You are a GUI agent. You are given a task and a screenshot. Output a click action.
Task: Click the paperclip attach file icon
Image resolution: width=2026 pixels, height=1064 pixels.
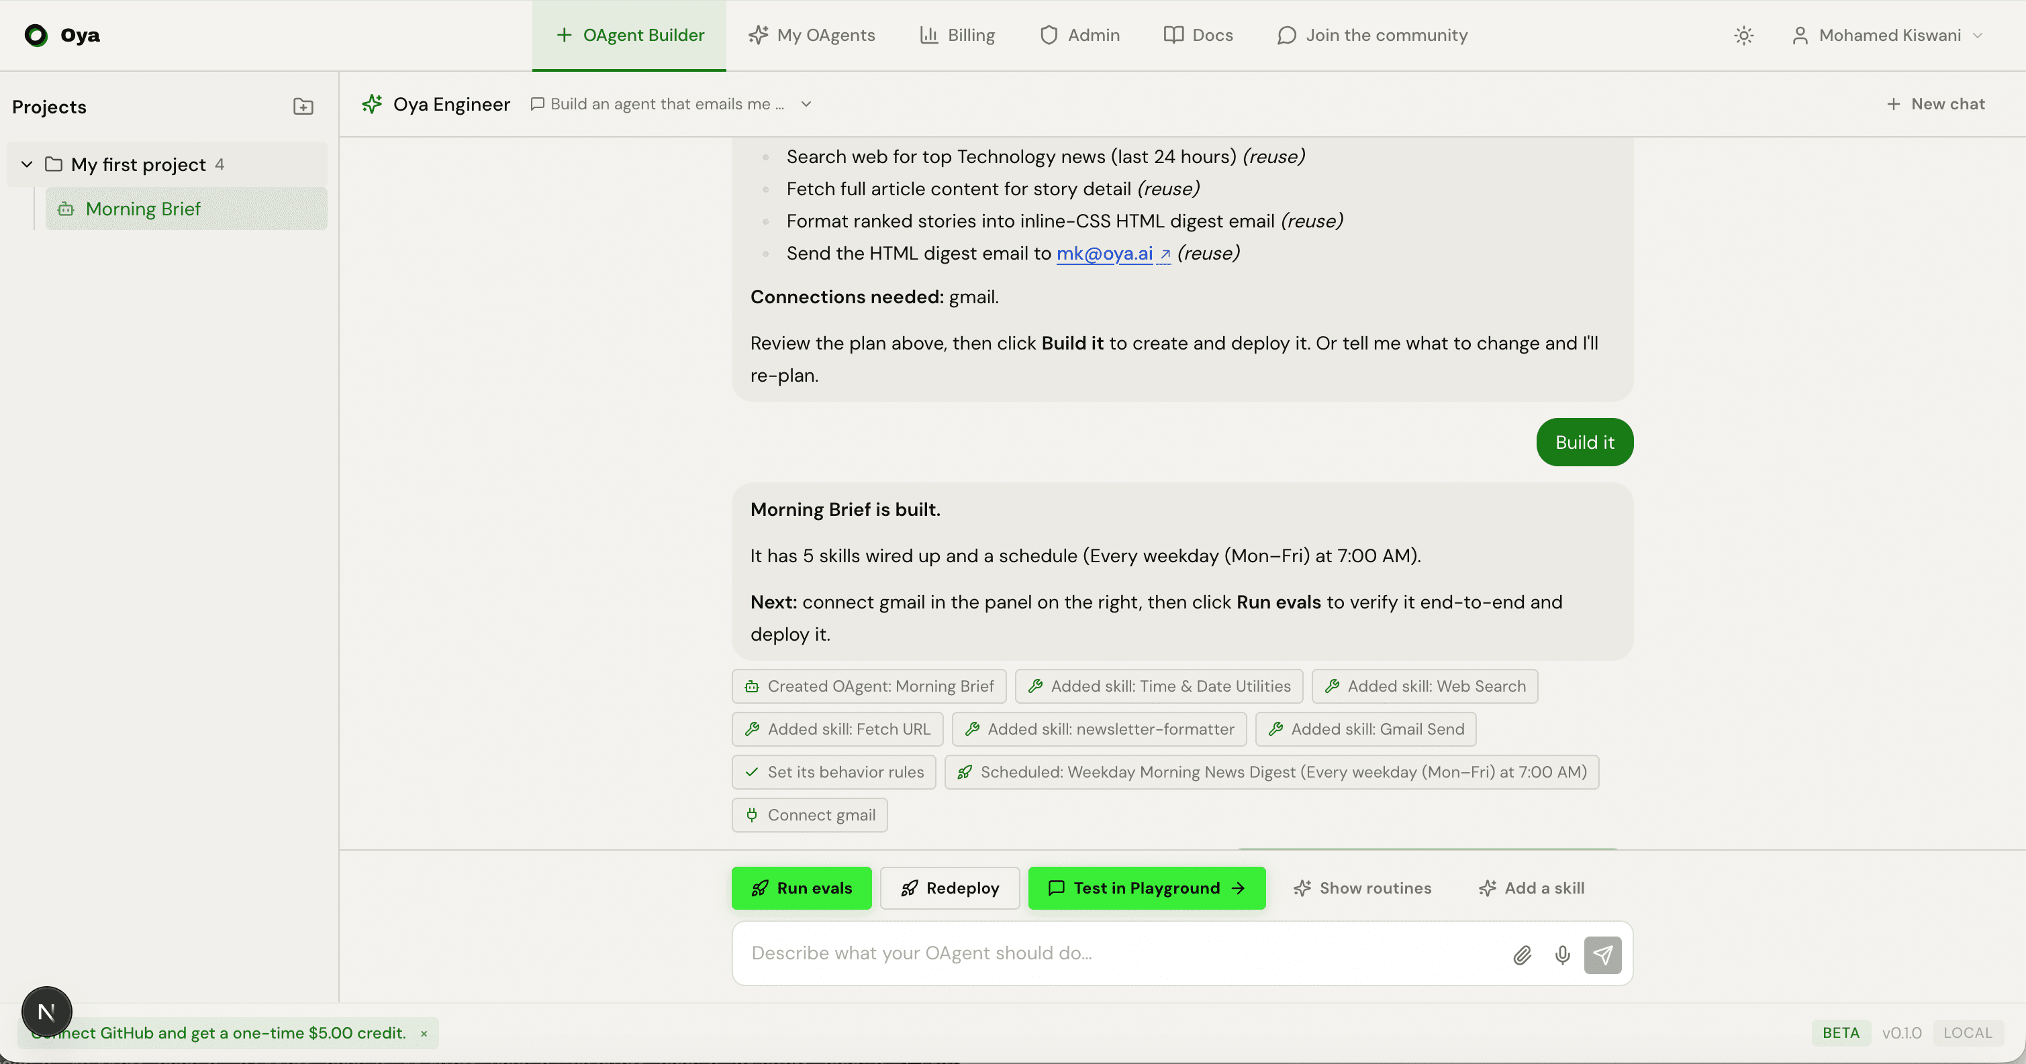pos(1522,955)
